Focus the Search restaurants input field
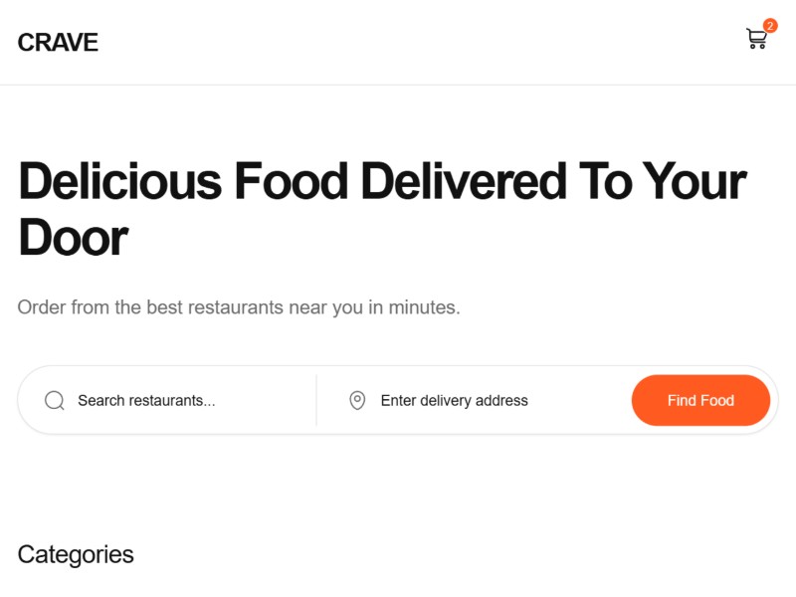Image resolution: width=796 pixels, height=597 pixels. point(189,400)
